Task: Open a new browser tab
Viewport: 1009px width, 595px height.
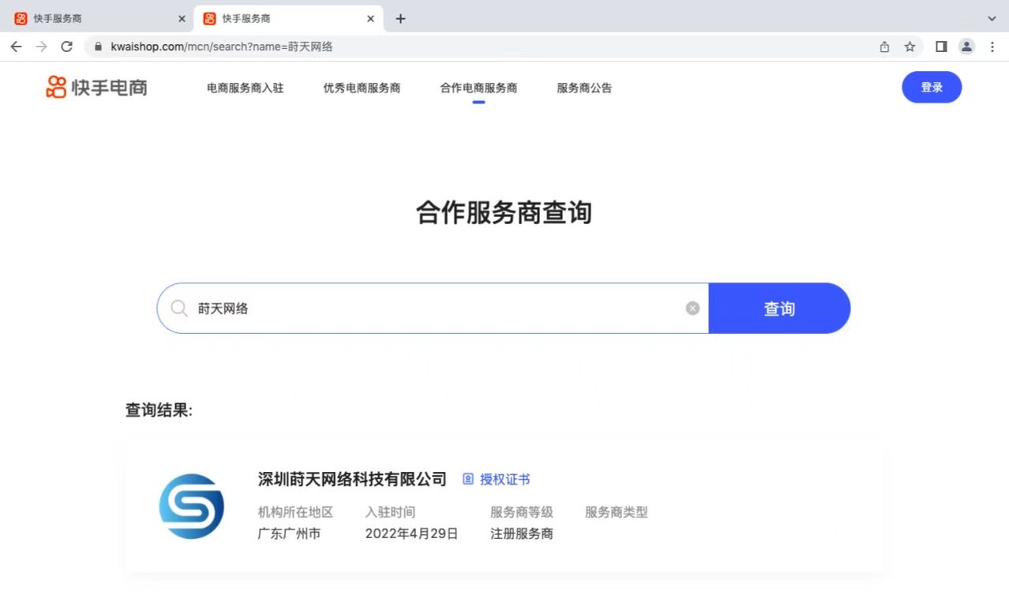Action: click(400, 18)
